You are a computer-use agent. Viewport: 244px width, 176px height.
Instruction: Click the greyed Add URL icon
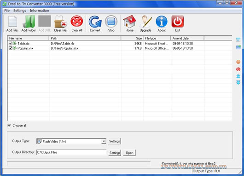pyautogui.click(x=45, y=21)
